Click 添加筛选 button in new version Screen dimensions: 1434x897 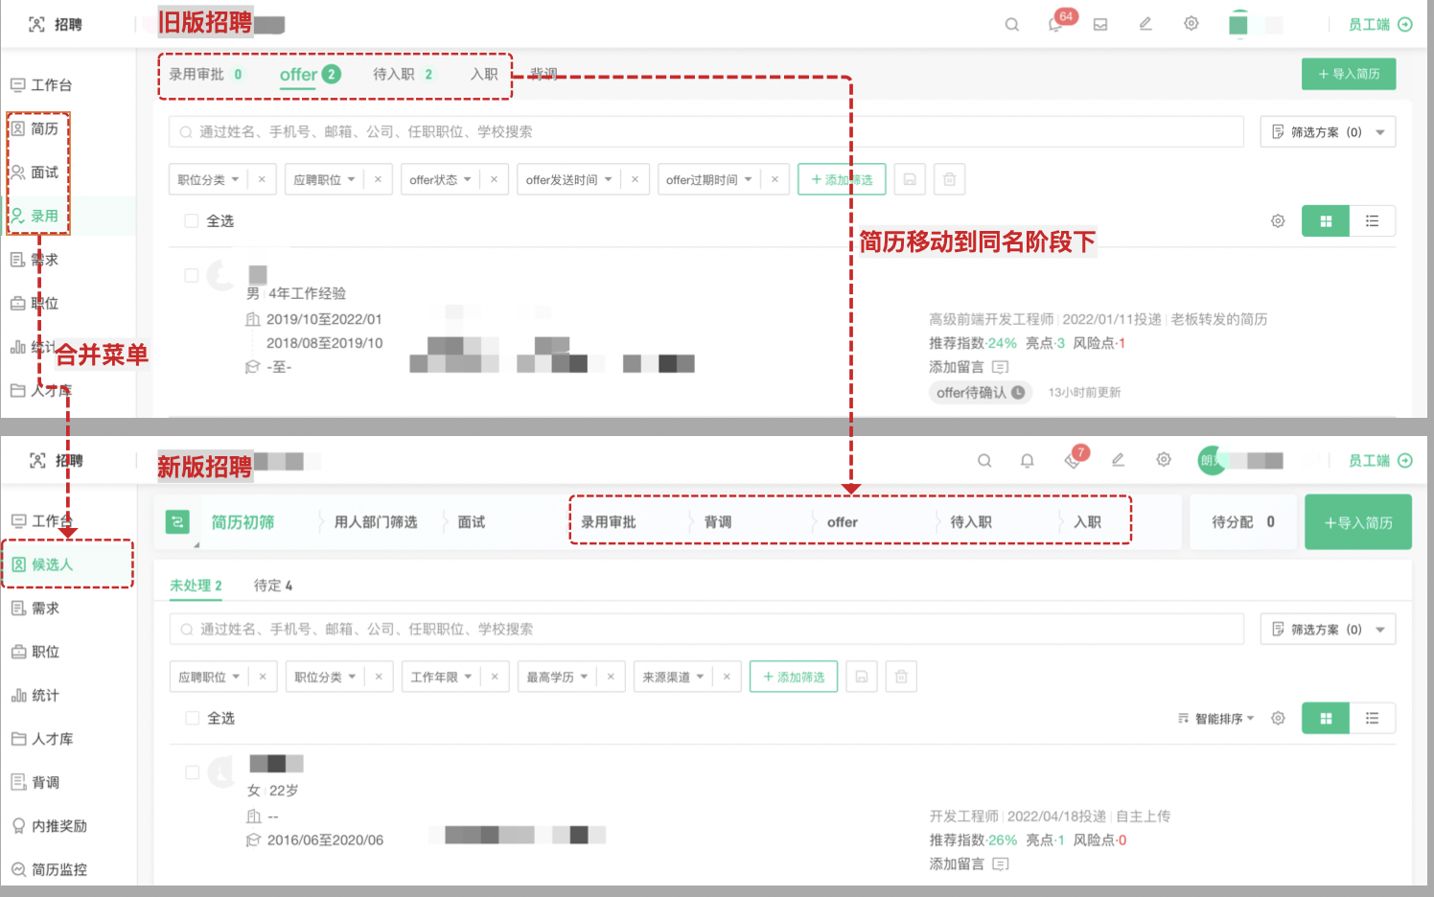pyautogui.click(x=794, y=677)
